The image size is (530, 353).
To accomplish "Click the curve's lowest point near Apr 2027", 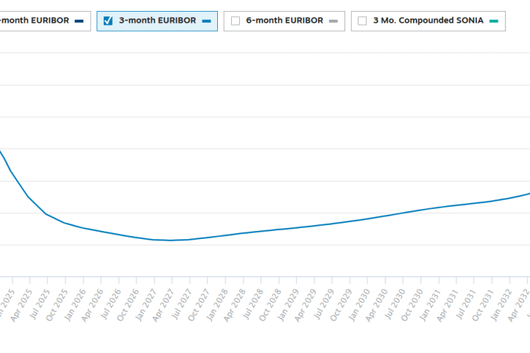I will pyautogui.click(x=171, y=240).
